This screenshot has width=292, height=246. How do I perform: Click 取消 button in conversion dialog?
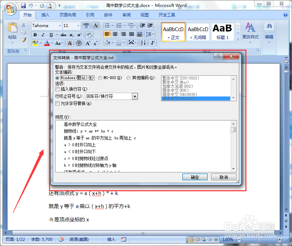click(224, 177)
